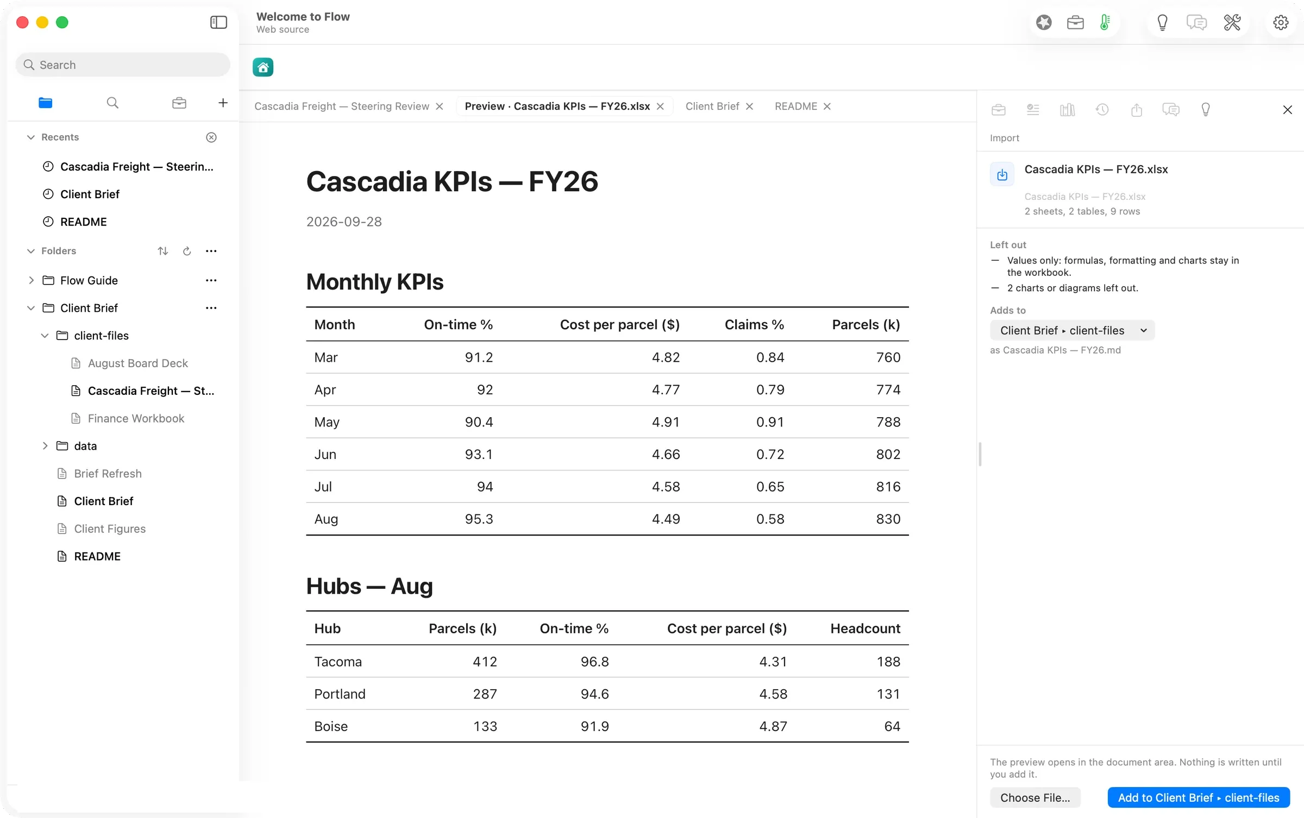Viewport: 1304px width, 818px height.
Task: Click the Choose File... button
Action: coord(1035,797)
